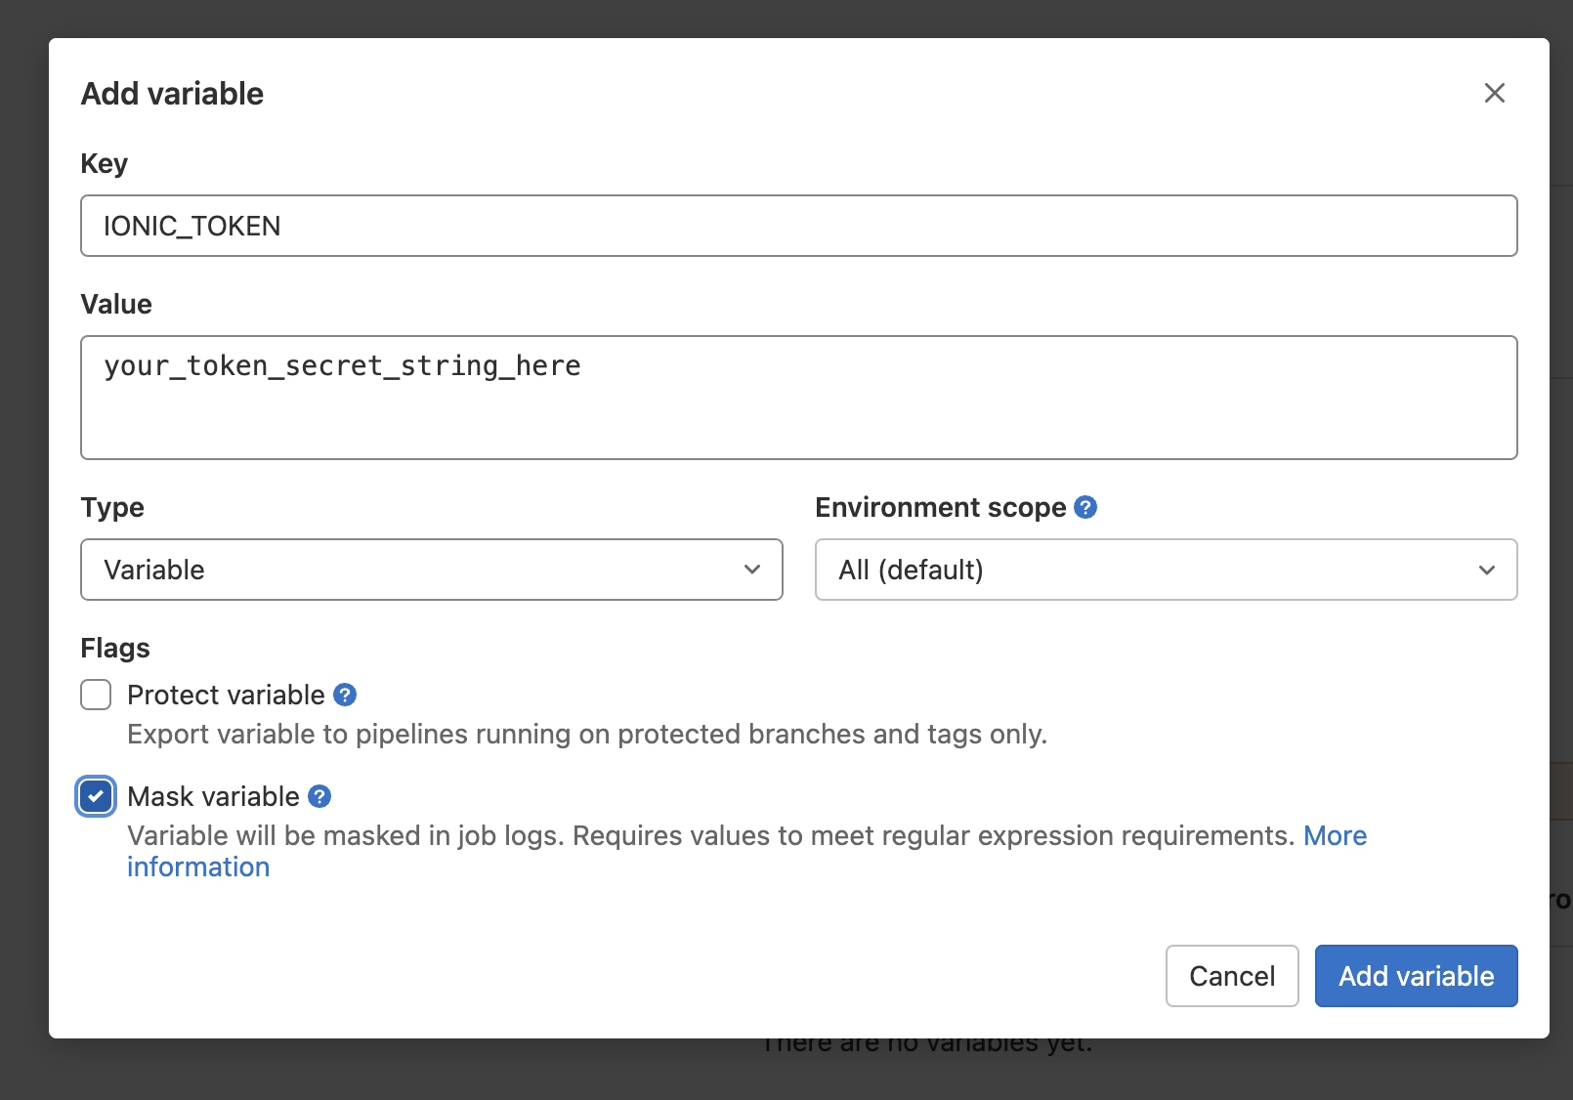Click the checkmark icon in Mask variable box
The height and width of the screenshot is (1100, 1573).
[95, 796]
